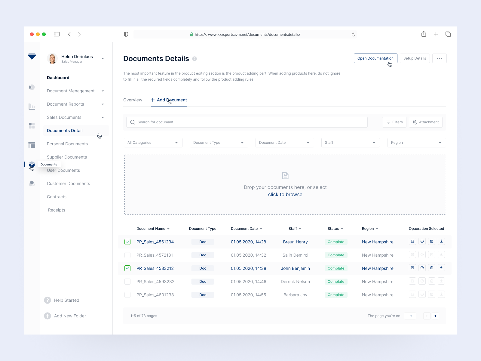This screenshot has width=481, height=361.
Task: Select the checkbox for PR_Sales_4601233
Action: 127,295
